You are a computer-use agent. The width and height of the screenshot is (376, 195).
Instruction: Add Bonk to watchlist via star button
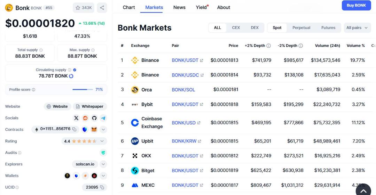click(x=84, y=8)
